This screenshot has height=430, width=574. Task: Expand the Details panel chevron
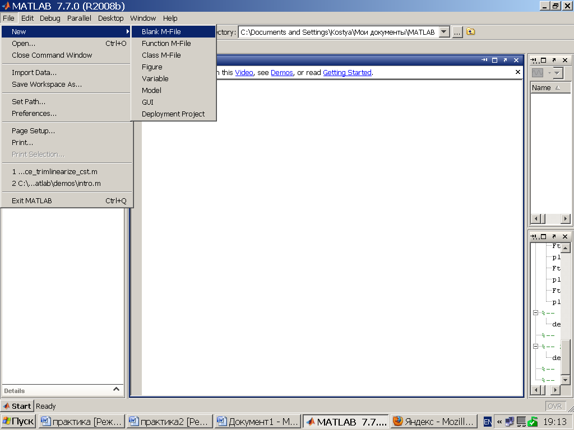point(117,389)
